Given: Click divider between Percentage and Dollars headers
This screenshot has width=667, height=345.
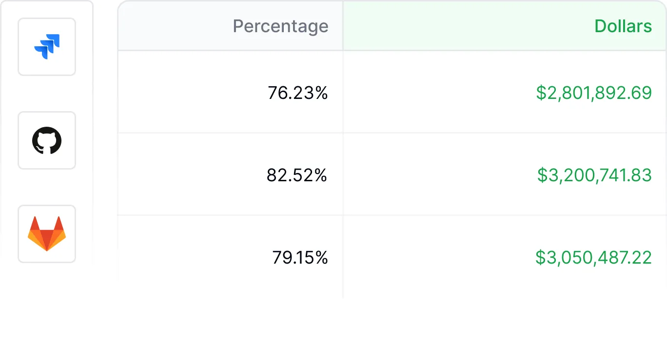Looking at the screenshot, I should pos(343,26).
